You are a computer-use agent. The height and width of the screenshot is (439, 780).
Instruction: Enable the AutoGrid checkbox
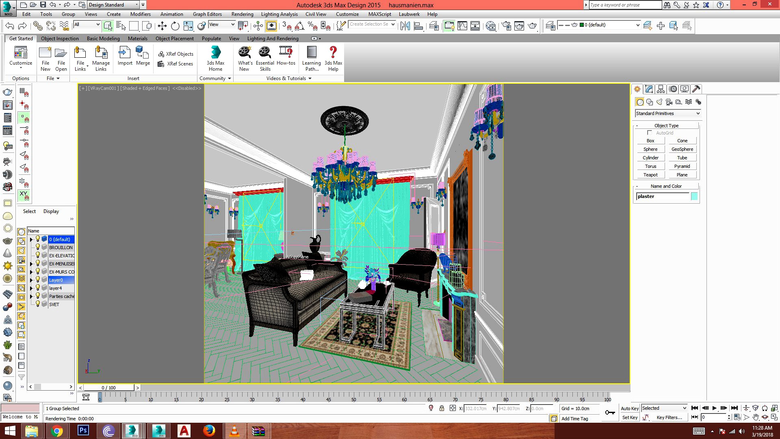coord(650,133)
